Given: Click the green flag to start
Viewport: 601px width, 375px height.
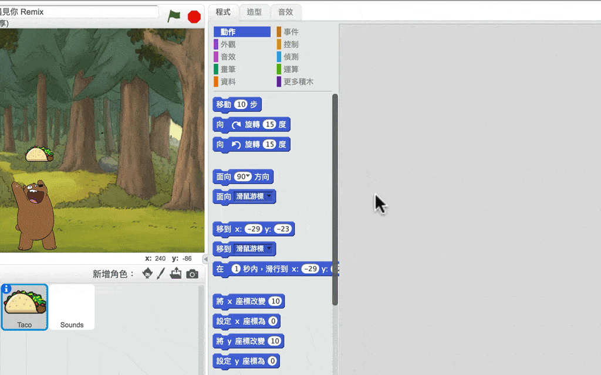Looking at the screenshot, I should (174, 16).
